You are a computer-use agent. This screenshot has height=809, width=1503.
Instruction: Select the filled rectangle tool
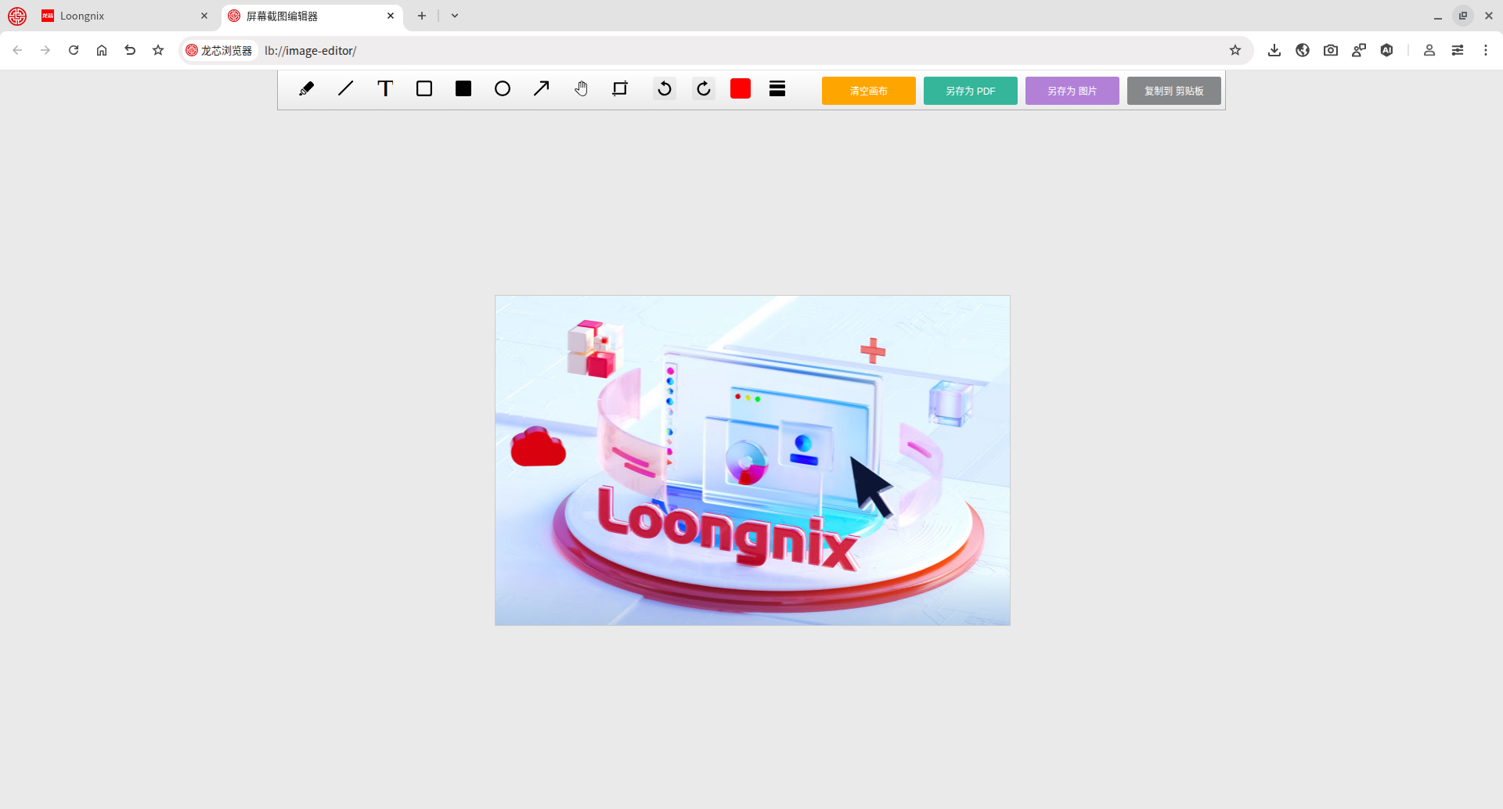click(x=463, y=89)
